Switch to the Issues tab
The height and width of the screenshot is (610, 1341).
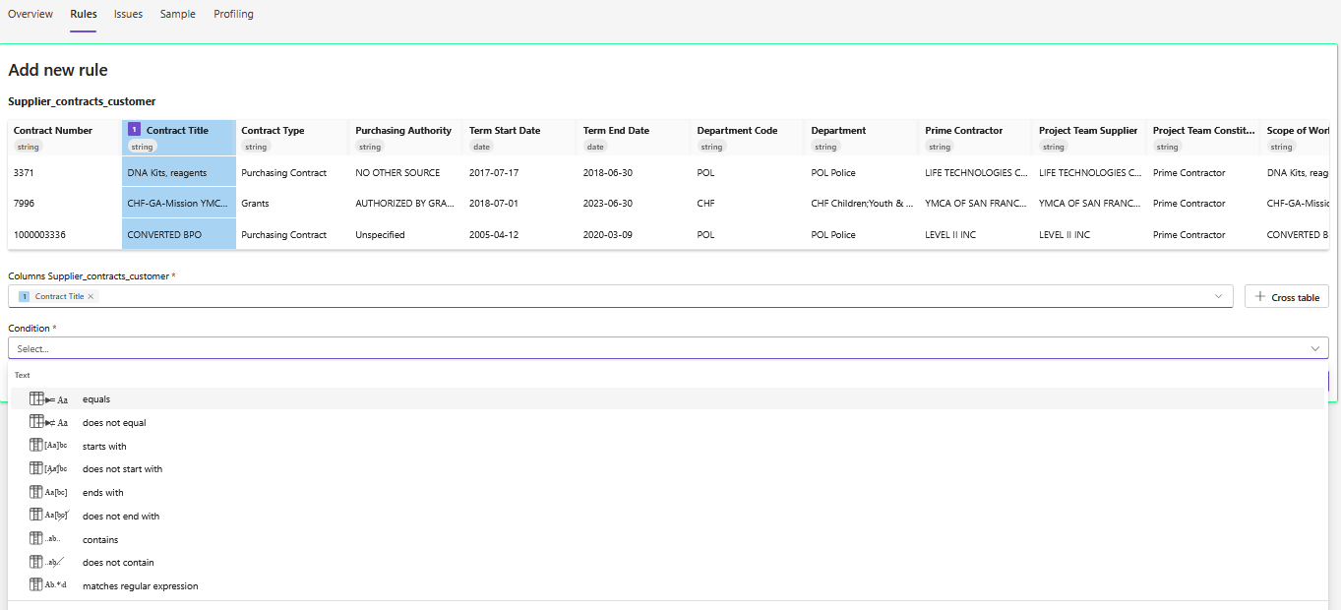tap(128, 14)
